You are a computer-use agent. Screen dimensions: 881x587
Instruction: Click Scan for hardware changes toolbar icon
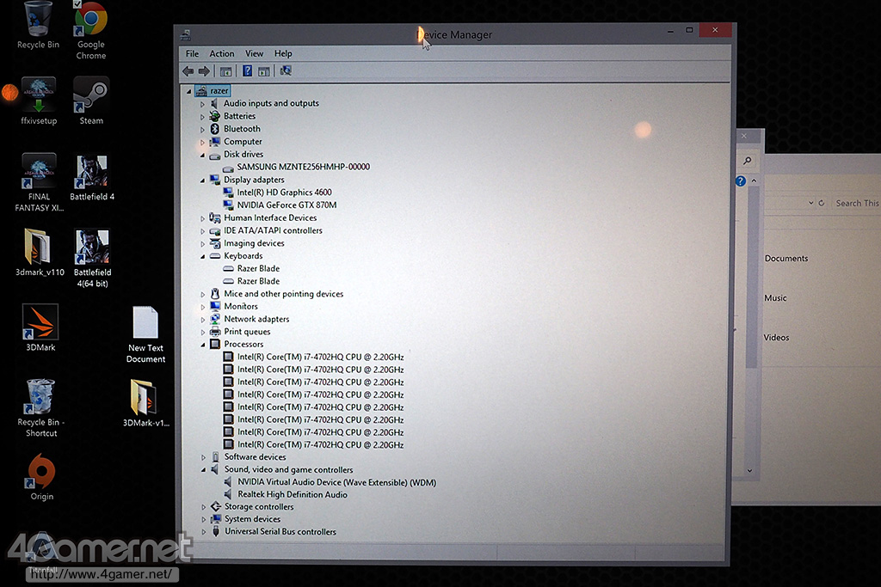[x=286, y=70]
